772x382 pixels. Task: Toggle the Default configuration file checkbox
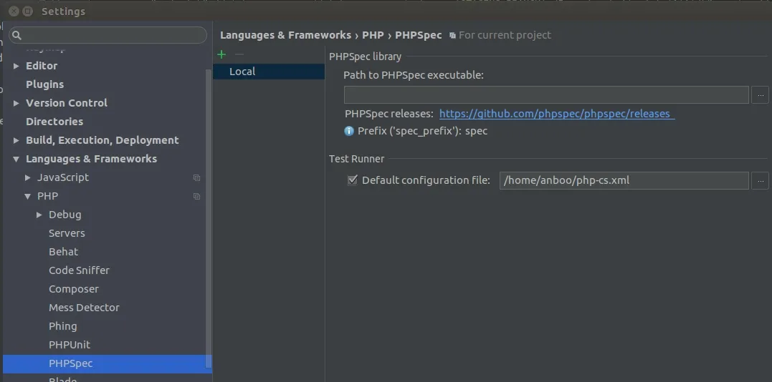pos(352,180)
